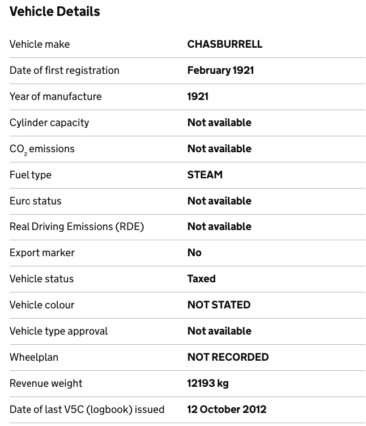The width and height of the screenshot is (366, 426).
Task: Click the Year of manufacture label
Action: (56, 97)
